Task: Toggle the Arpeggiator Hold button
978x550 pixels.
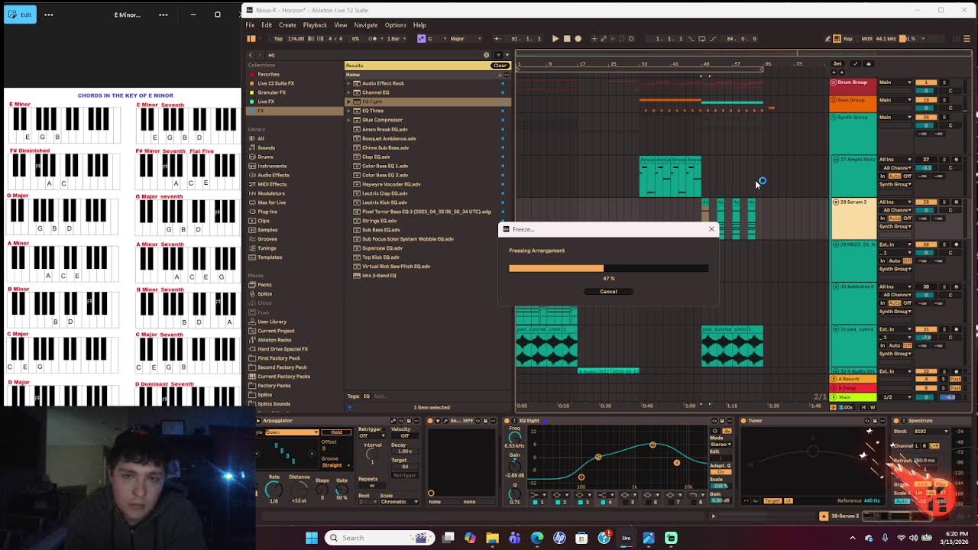Action: (336, 432)
